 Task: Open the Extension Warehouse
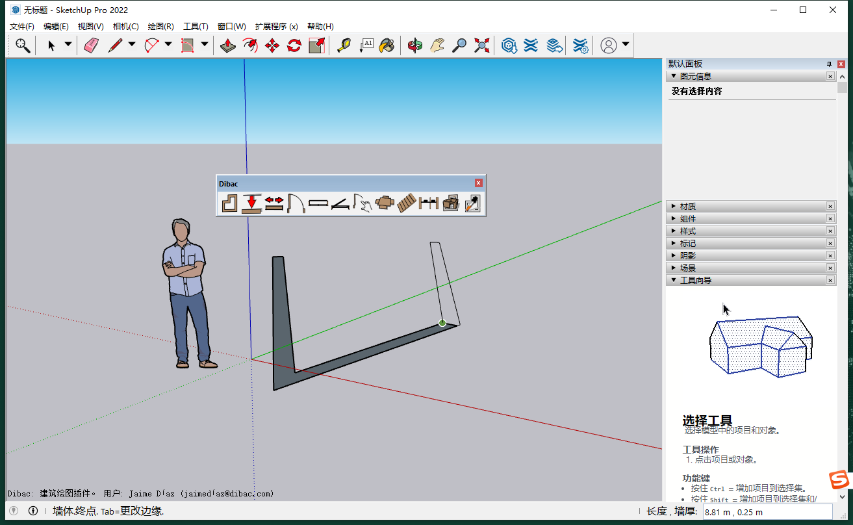coord(531,45)
